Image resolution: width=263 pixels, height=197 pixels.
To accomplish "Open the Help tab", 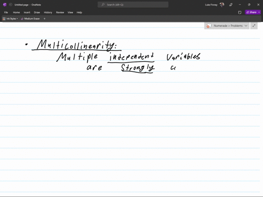I will (79, 13).
